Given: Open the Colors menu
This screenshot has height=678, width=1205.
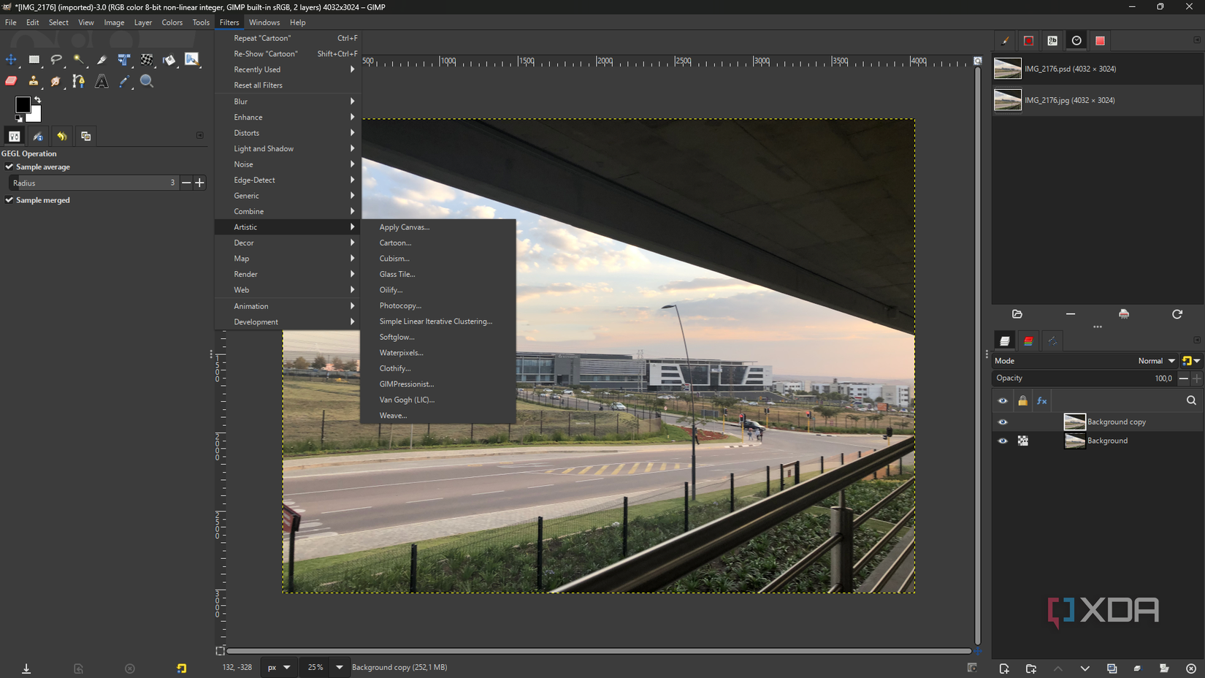Looking at the screenshot, I should 172,22.
